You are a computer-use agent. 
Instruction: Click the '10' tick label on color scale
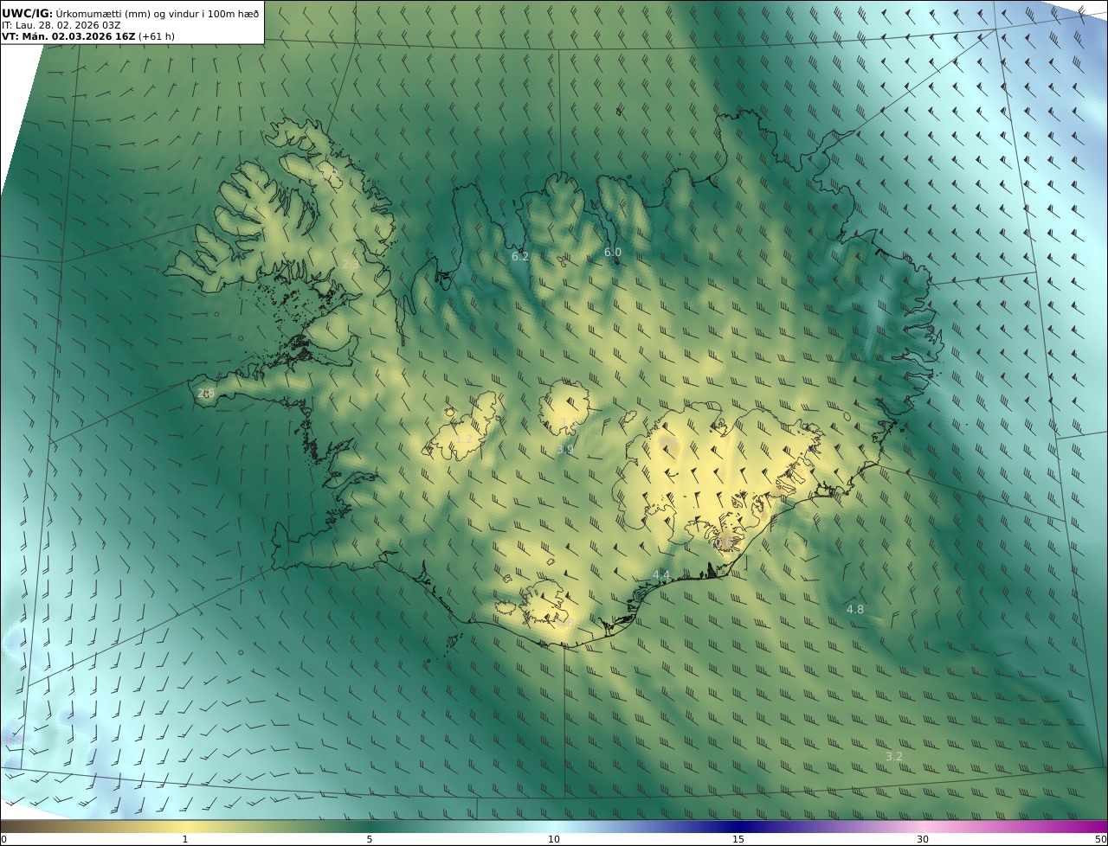(554, 839)
